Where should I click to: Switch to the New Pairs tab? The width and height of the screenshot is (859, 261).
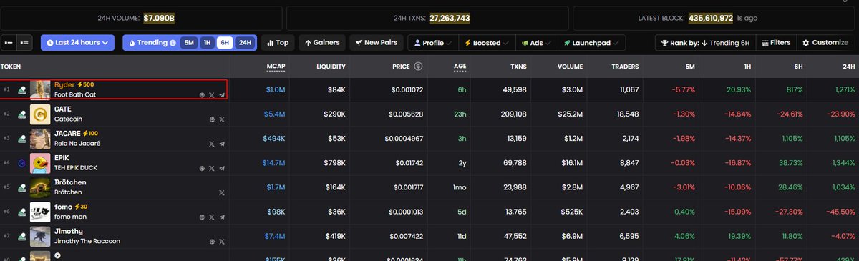[x=376, y=43]
